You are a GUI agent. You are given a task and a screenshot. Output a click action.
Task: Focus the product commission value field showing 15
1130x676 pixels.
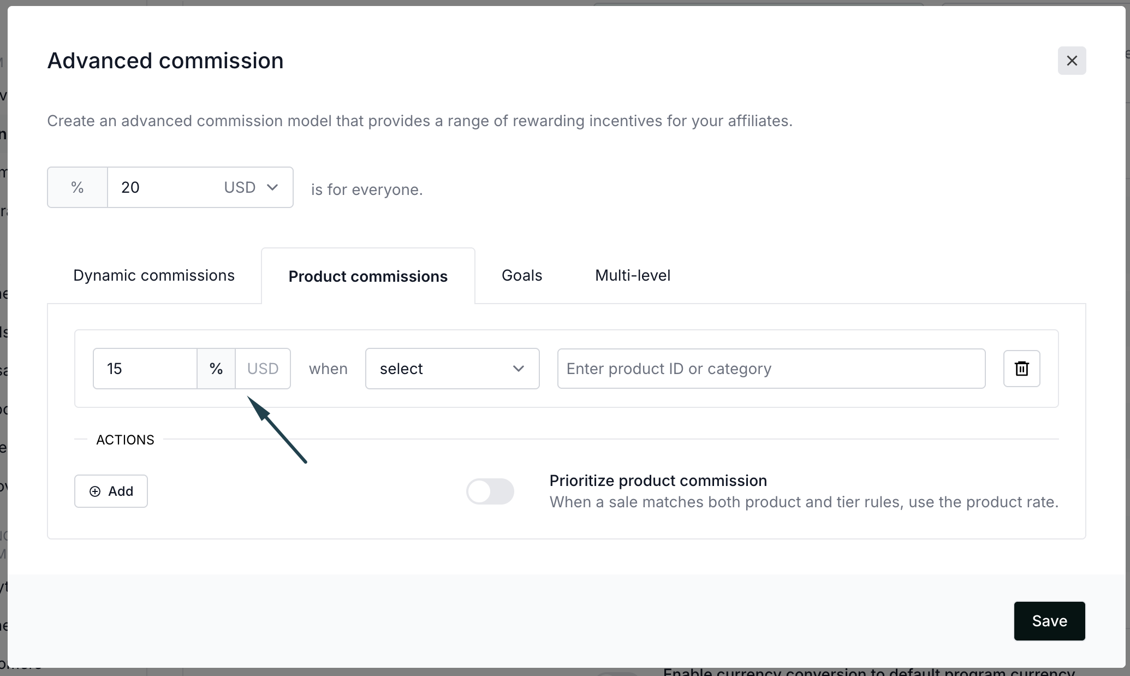[145, 369]
